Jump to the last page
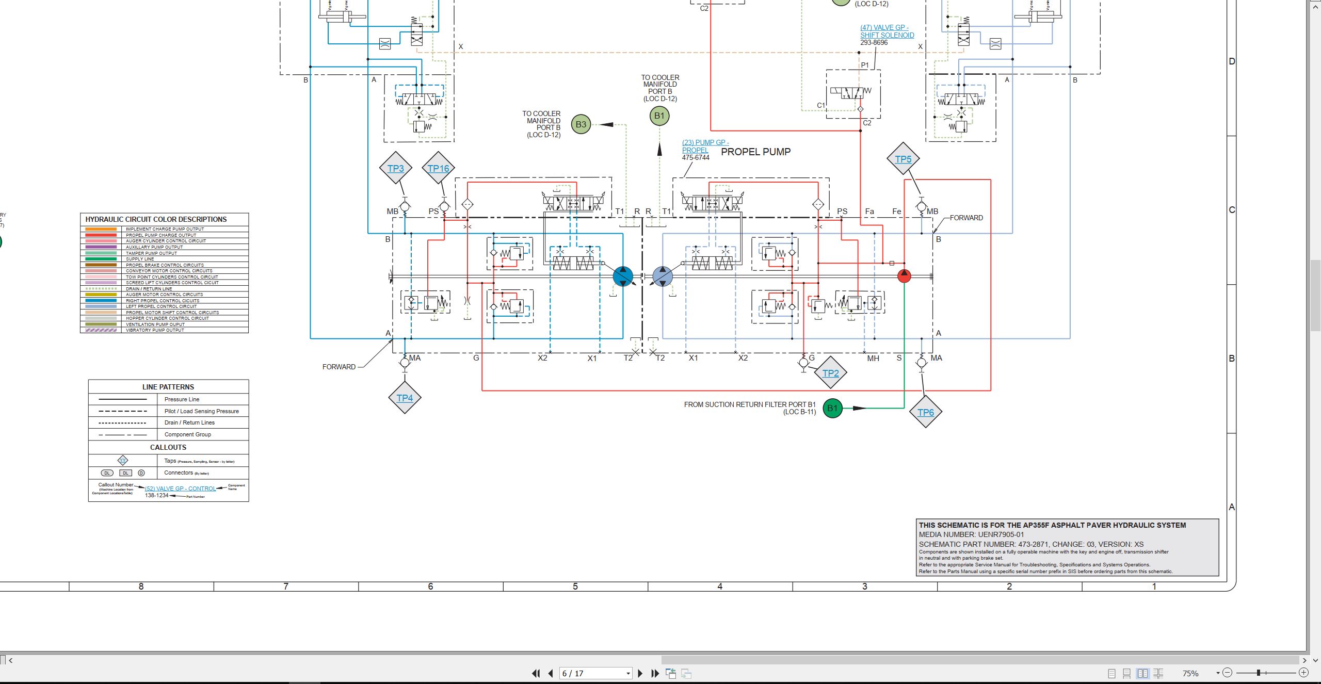Viewport: 1321px width, 684px height. click(655, 673)
